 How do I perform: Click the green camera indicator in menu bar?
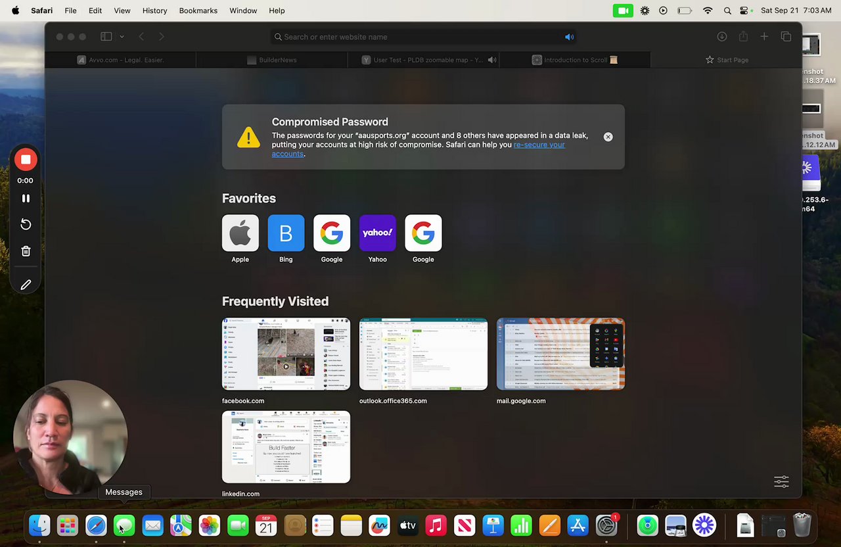[x=623, y=11]
